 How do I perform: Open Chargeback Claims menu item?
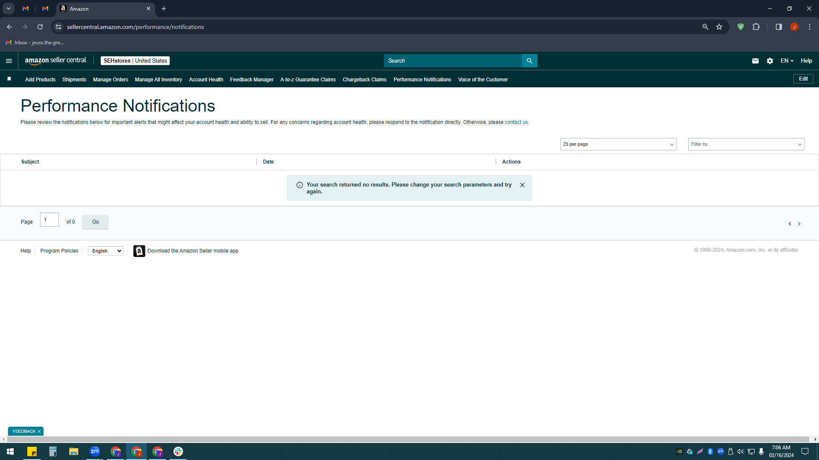tap(365, 80)
